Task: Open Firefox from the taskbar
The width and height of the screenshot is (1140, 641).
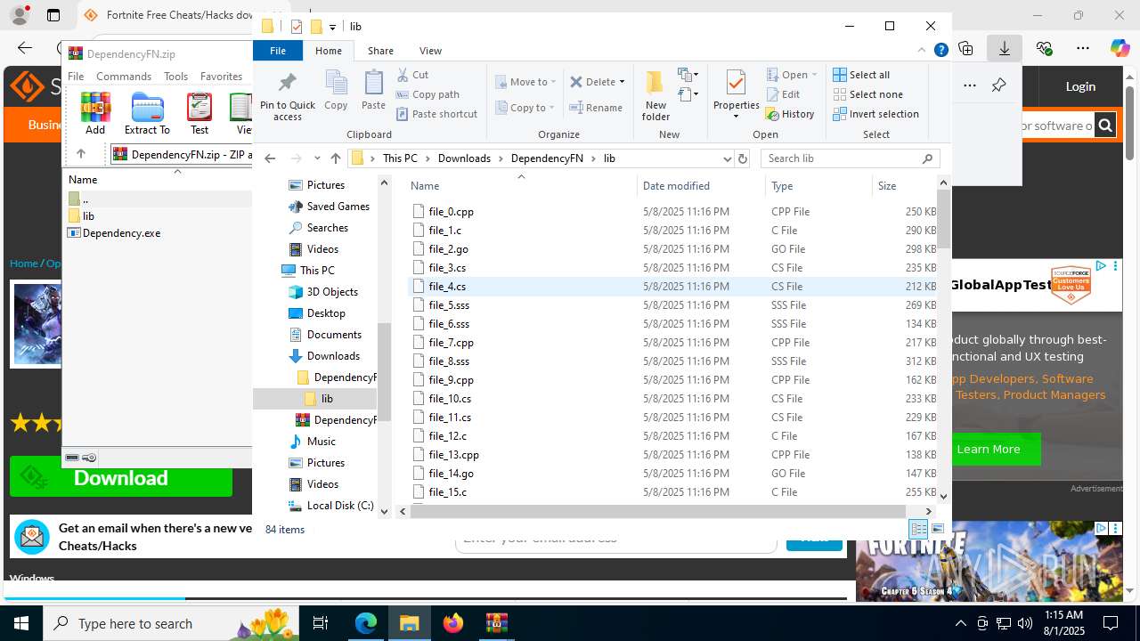Action: click(x=453, y=623)
